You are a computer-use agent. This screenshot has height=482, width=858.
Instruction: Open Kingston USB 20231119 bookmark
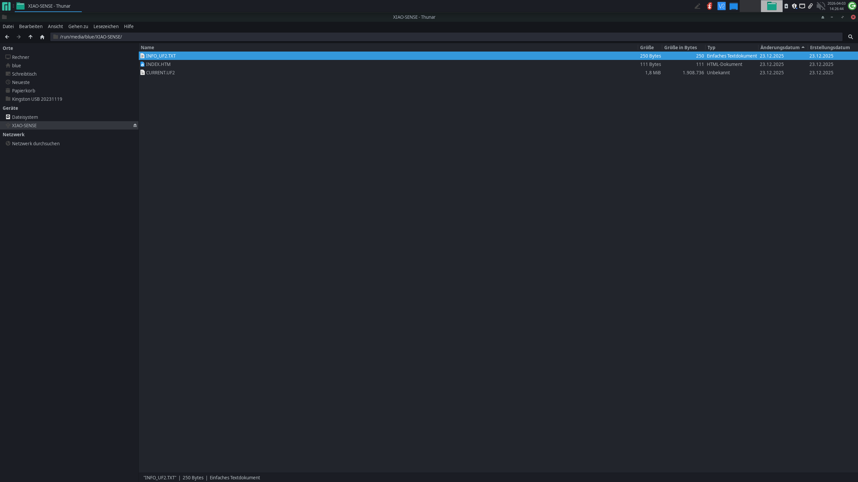tap(37, 99)
